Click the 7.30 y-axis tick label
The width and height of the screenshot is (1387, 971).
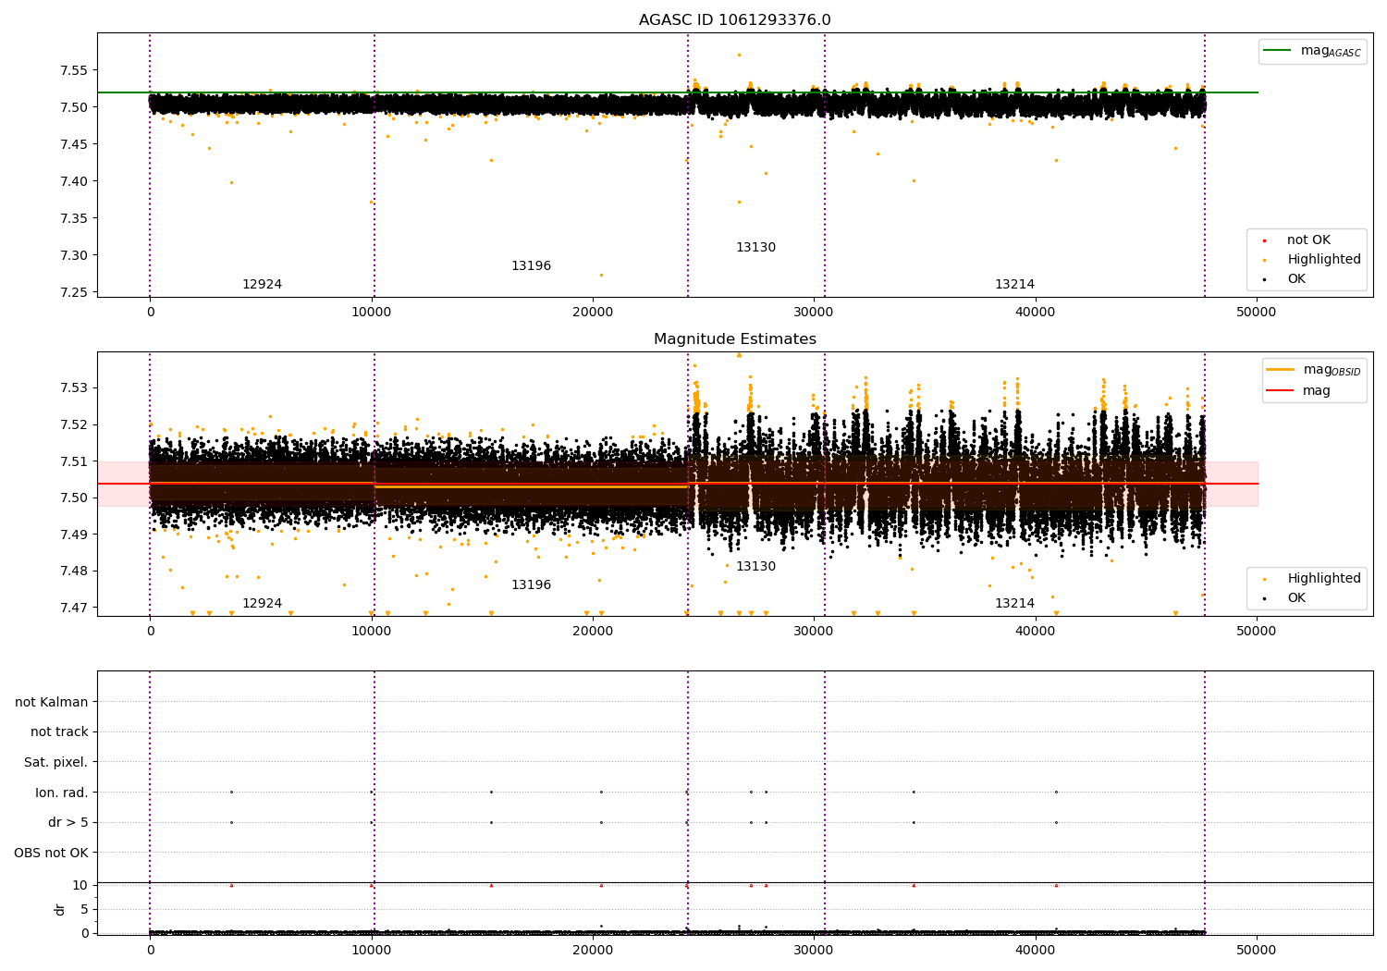click(x=74, y=256)
